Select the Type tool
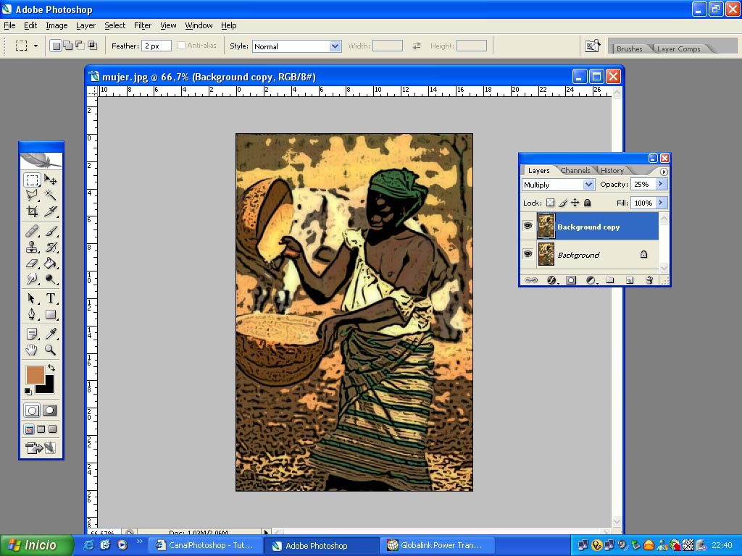742x556 pixels. pyautogui.click(x=50, y=298)
